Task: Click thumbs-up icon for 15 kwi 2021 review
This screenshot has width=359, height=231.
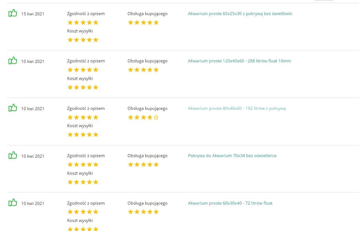Action: click(13, 13)
